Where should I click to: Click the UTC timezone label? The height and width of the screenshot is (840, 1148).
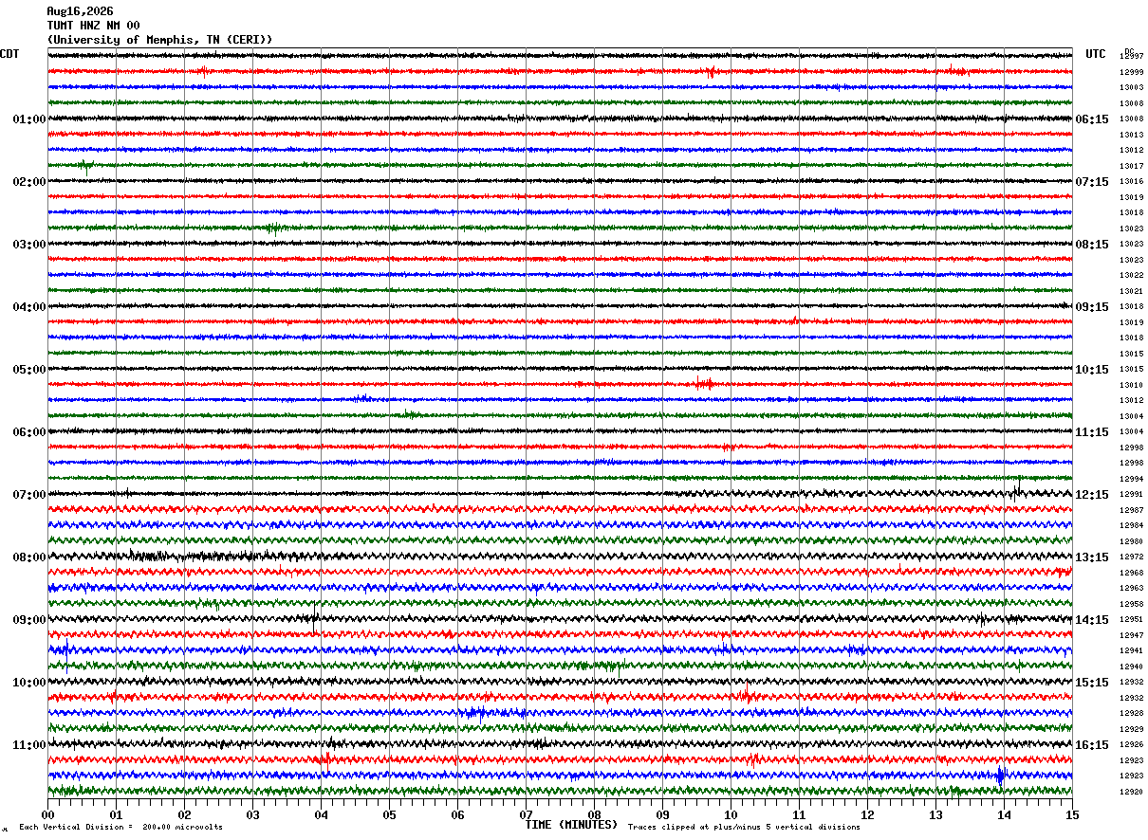[x=1096, y=54]
